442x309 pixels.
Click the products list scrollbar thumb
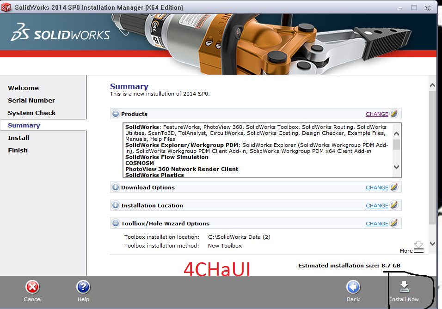point(396,145)
